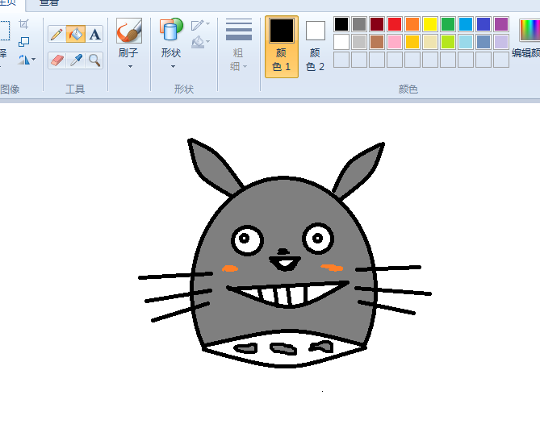
Task: Open the line Size (粗细) selector
Action: pyautogui.click(x=238, y=44)
